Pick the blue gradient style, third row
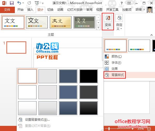This screenshot has width=155, height=131. [68, 108]
